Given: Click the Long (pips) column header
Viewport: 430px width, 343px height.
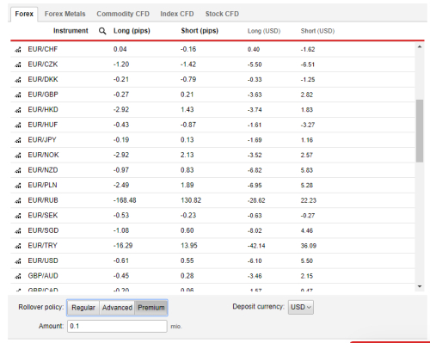Looking at the screenshot, I should [132, 31].
